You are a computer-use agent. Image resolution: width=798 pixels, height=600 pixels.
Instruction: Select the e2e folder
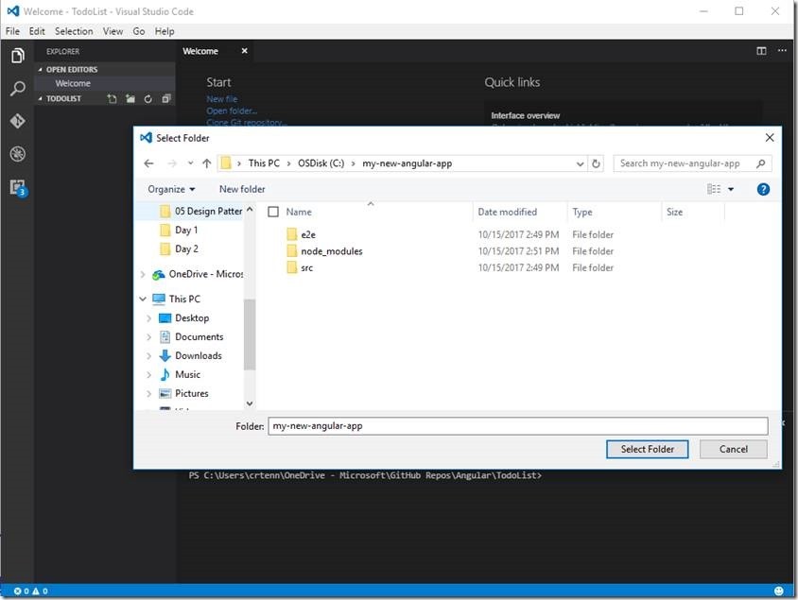pos(308,234)
